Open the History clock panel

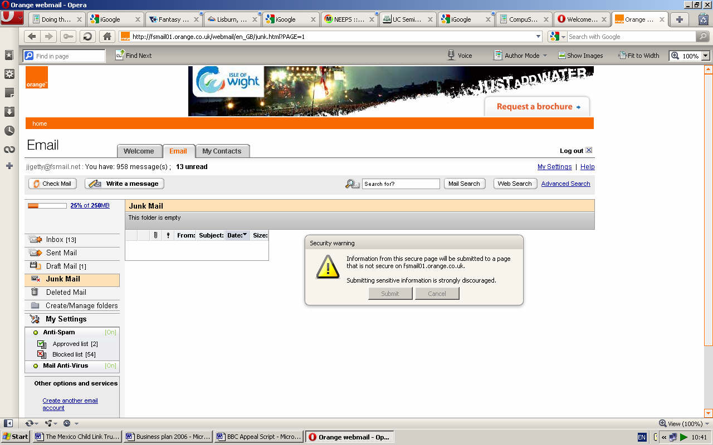click(9, 131)
